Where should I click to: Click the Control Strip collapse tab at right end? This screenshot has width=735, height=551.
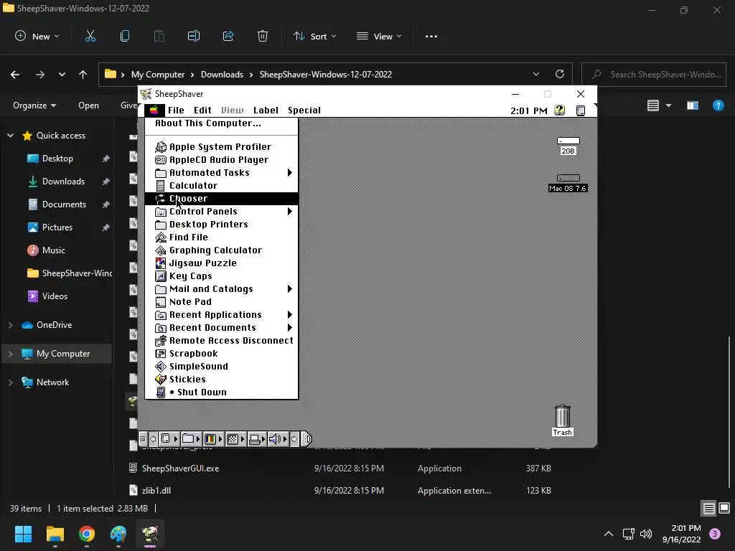(306, 439)
